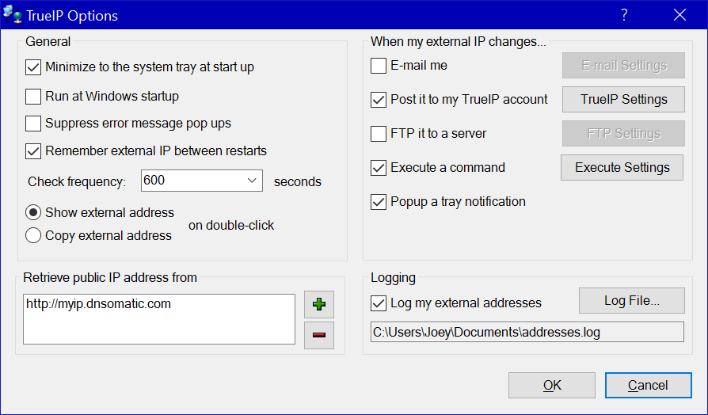Enable Run at Windows startup
This screenshot has height=415, width=708.
tap(33, 97)
